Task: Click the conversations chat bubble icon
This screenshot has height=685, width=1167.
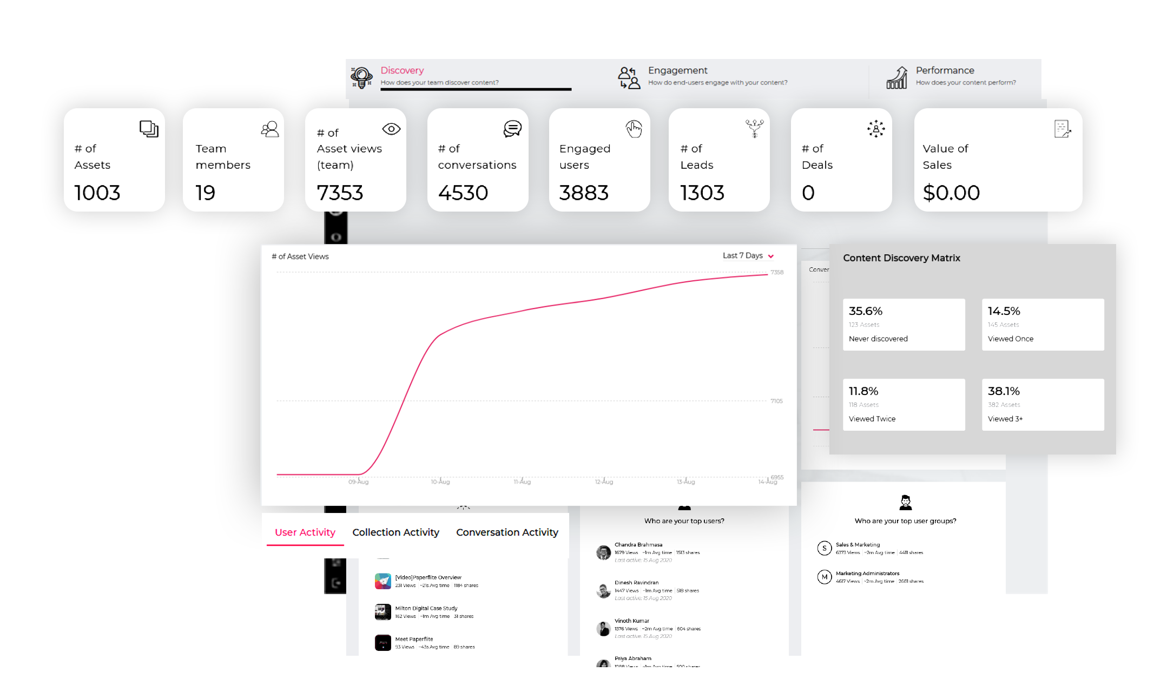Action: [x=513, y=129]
